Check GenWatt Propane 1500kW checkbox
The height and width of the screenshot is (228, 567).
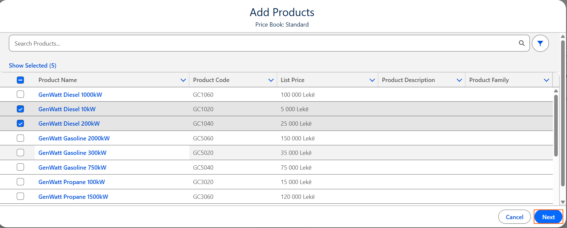tap(20, 197)
